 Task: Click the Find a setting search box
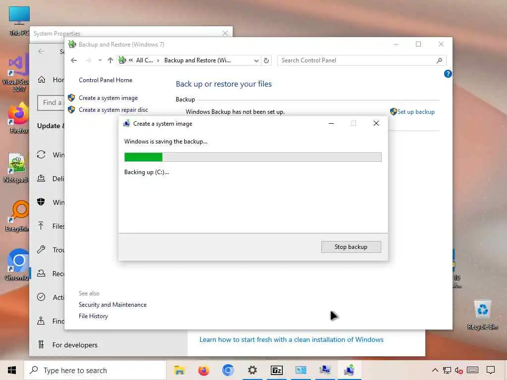pyautogui.click(x=51, y=103)
